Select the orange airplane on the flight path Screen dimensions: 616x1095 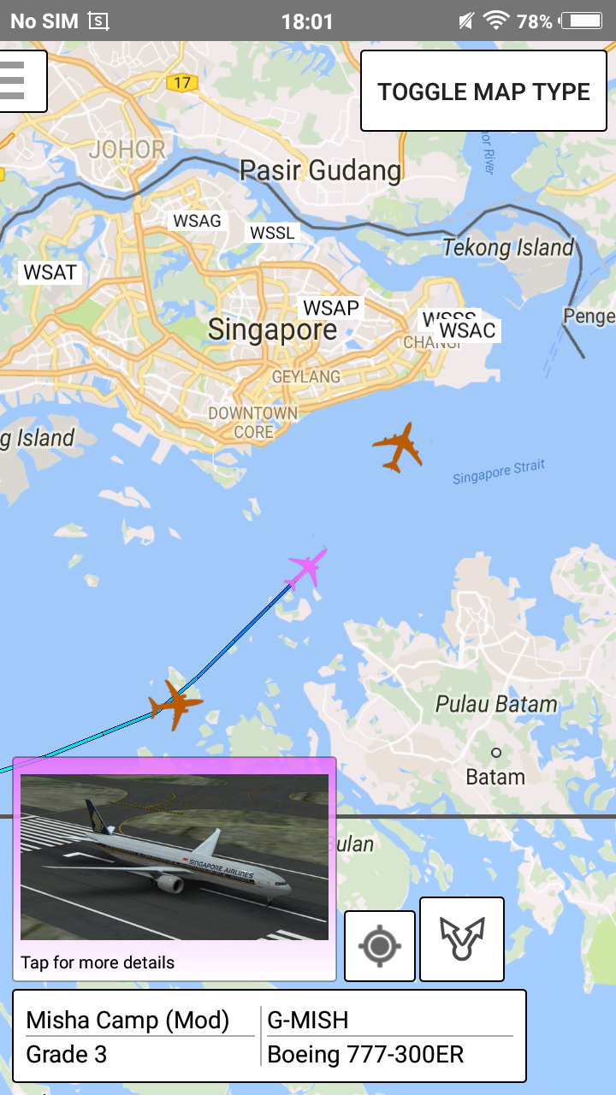175,705
